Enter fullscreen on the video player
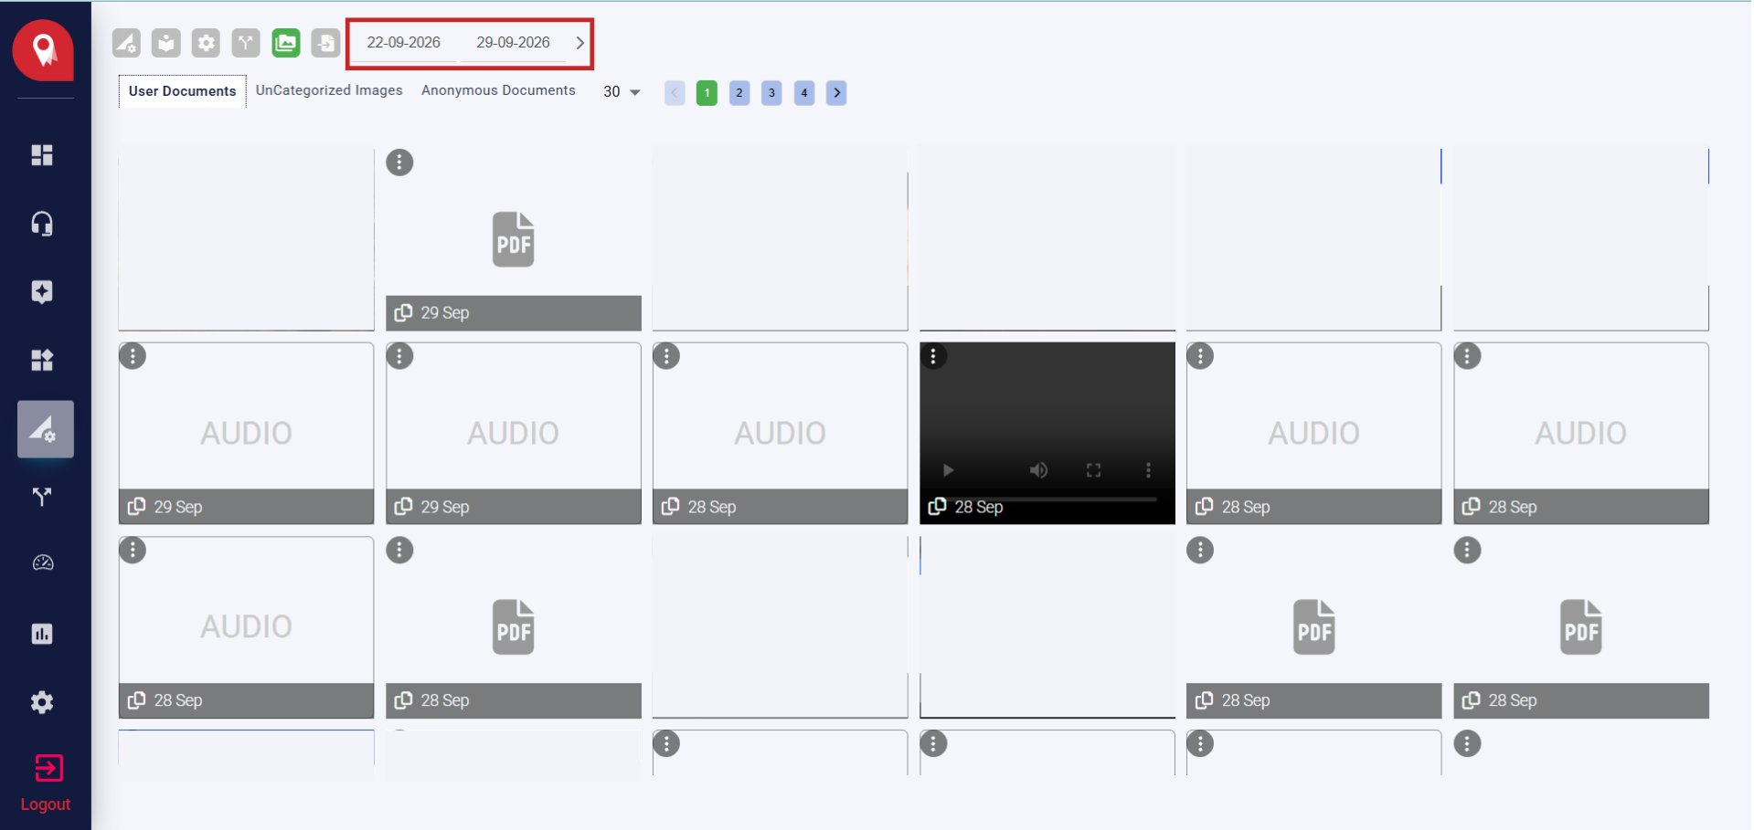Image resolution: width=1754 pixels, height=830 pixels. coord(1093,470)
